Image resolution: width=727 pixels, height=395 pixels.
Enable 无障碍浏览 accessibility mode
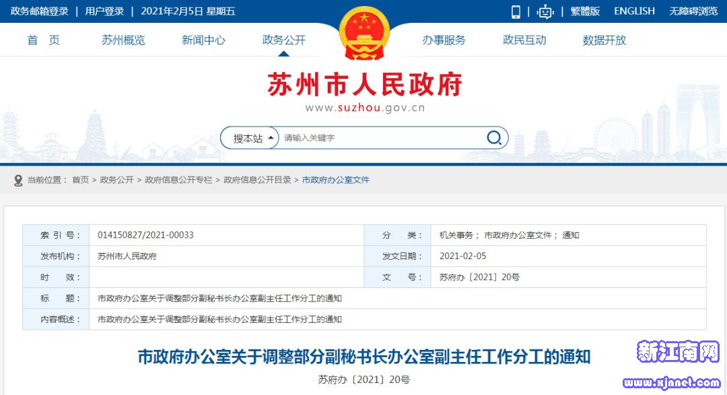pos(693,11)
